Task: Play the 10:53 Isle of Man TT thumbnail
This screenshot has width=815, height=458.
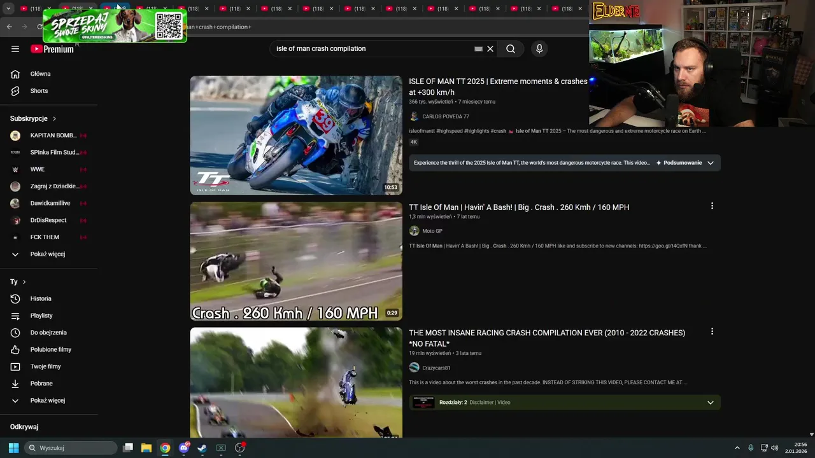Action: pyautogui.click(x=296, y=135)
